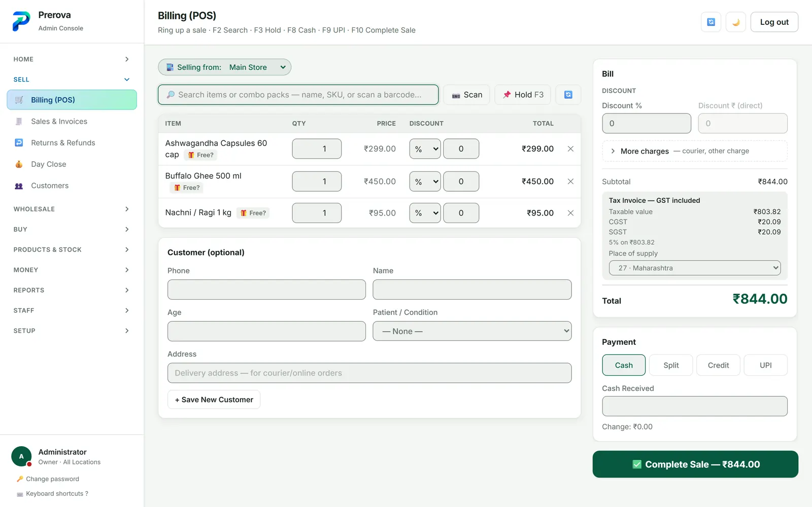Open discount type dropdown for Buffalo Ghee

click(425, 182)
